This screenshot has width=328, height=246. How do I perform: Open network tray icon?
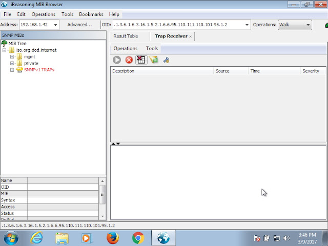tap(277, 238)
